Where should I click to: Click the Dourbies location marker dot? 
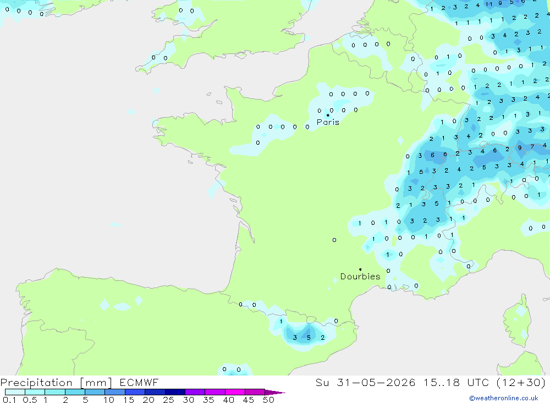tap(360, 269)
